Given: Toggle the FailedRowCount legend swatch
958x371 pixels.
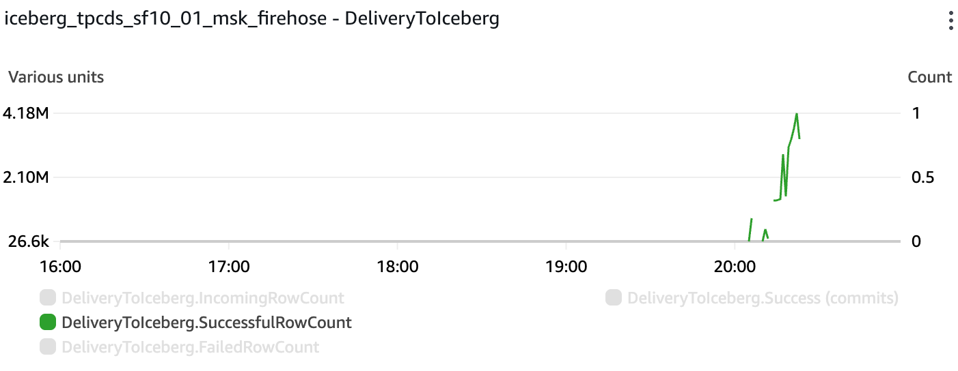Looking at the screenshot, I should pos(47,346).
